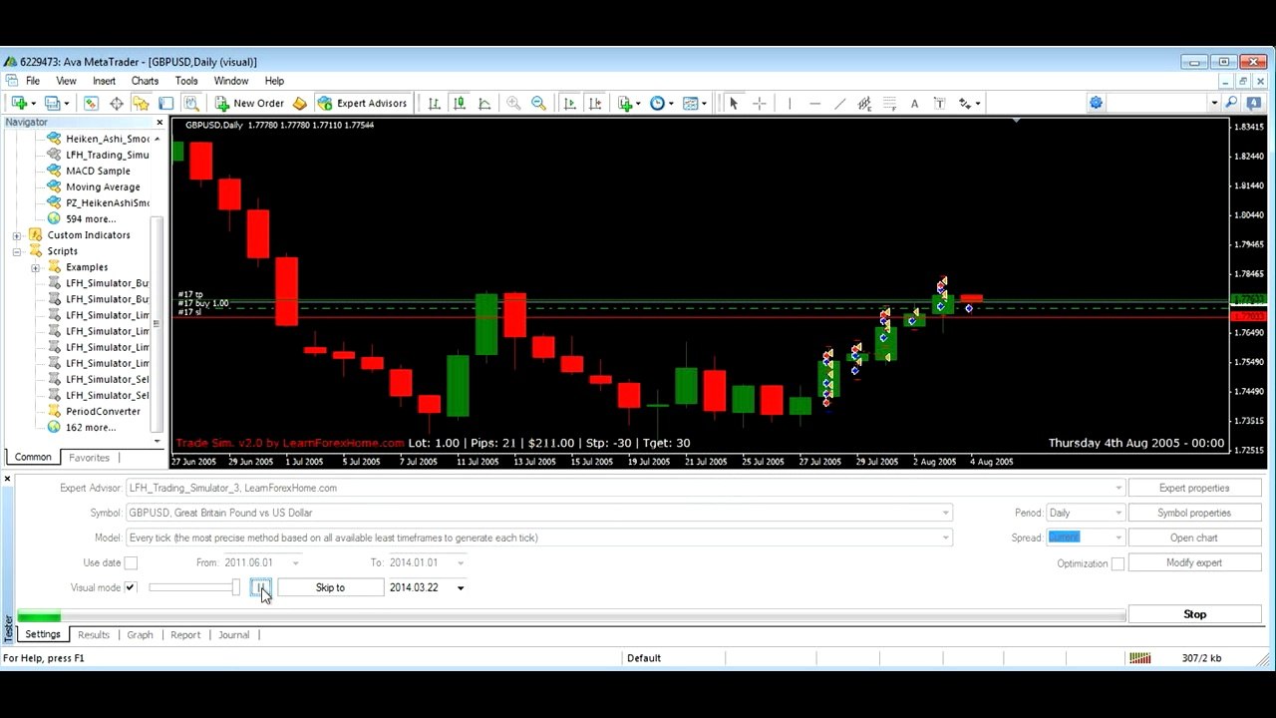The image size is (1276, 718).
Task: Toggle the Terminal window icon
Action: point(165,103)
